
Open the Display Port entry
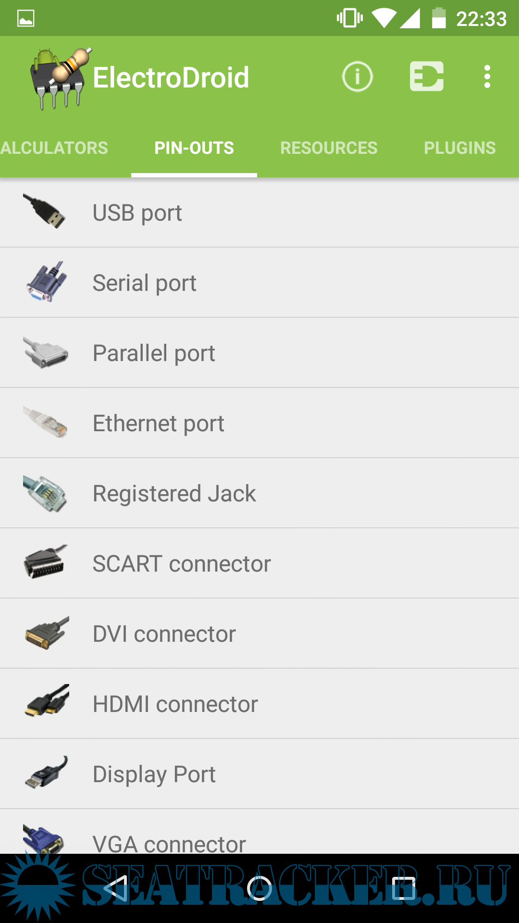pos(154,774)
